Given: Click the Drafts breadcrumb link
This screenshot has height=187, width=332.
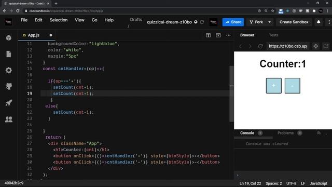Looking at the screenshot, I should point(136,20).
